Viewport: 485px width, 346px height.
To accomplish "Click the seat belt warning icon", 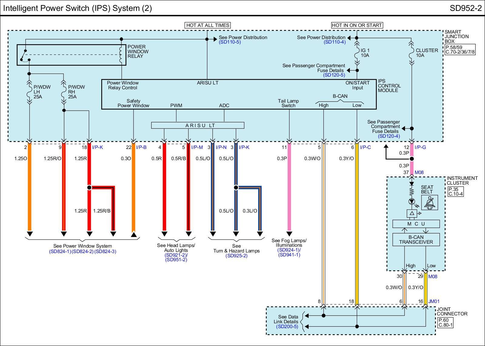I will [429, 203].
